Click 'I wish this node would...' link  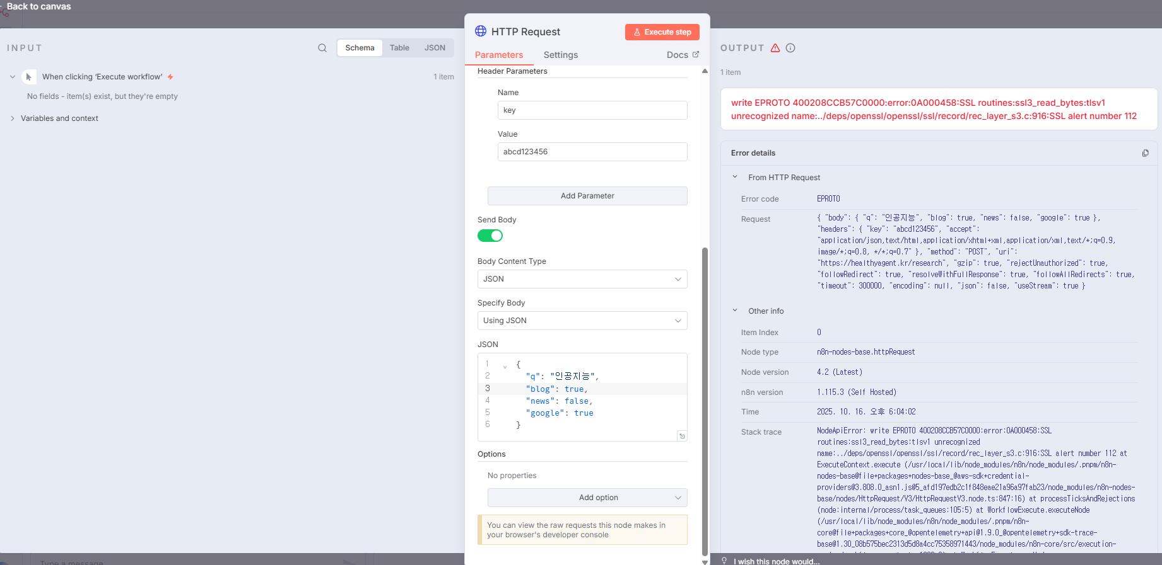pyautogui.click(x=777, y=561)
